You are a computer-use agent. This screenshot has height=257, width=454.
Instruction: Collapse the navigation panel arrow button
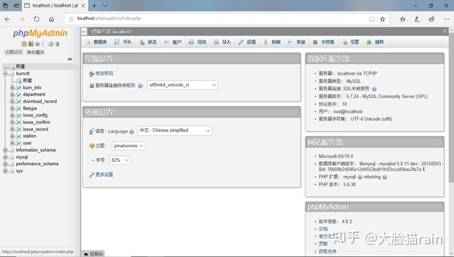point(84,32)
